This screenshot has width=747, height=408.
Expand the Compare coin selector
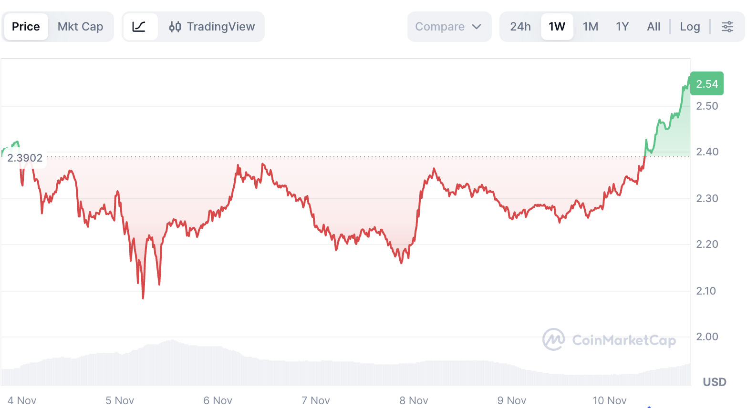point(448,27)
